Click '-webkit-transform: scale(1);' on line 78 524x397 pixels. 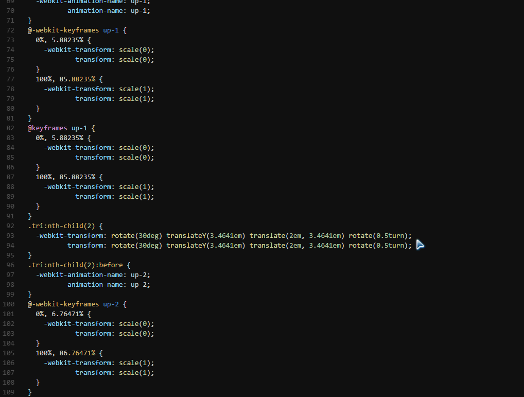pyautogui.click(x=99, y=89)
